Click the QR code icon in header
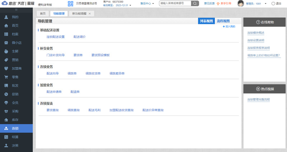287x152 pixels. (x=70, y=4)
